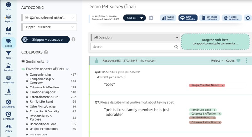Open the 4099 verbatim tab
This screenshot has width=252, height=137.
(x=188, y=18)
